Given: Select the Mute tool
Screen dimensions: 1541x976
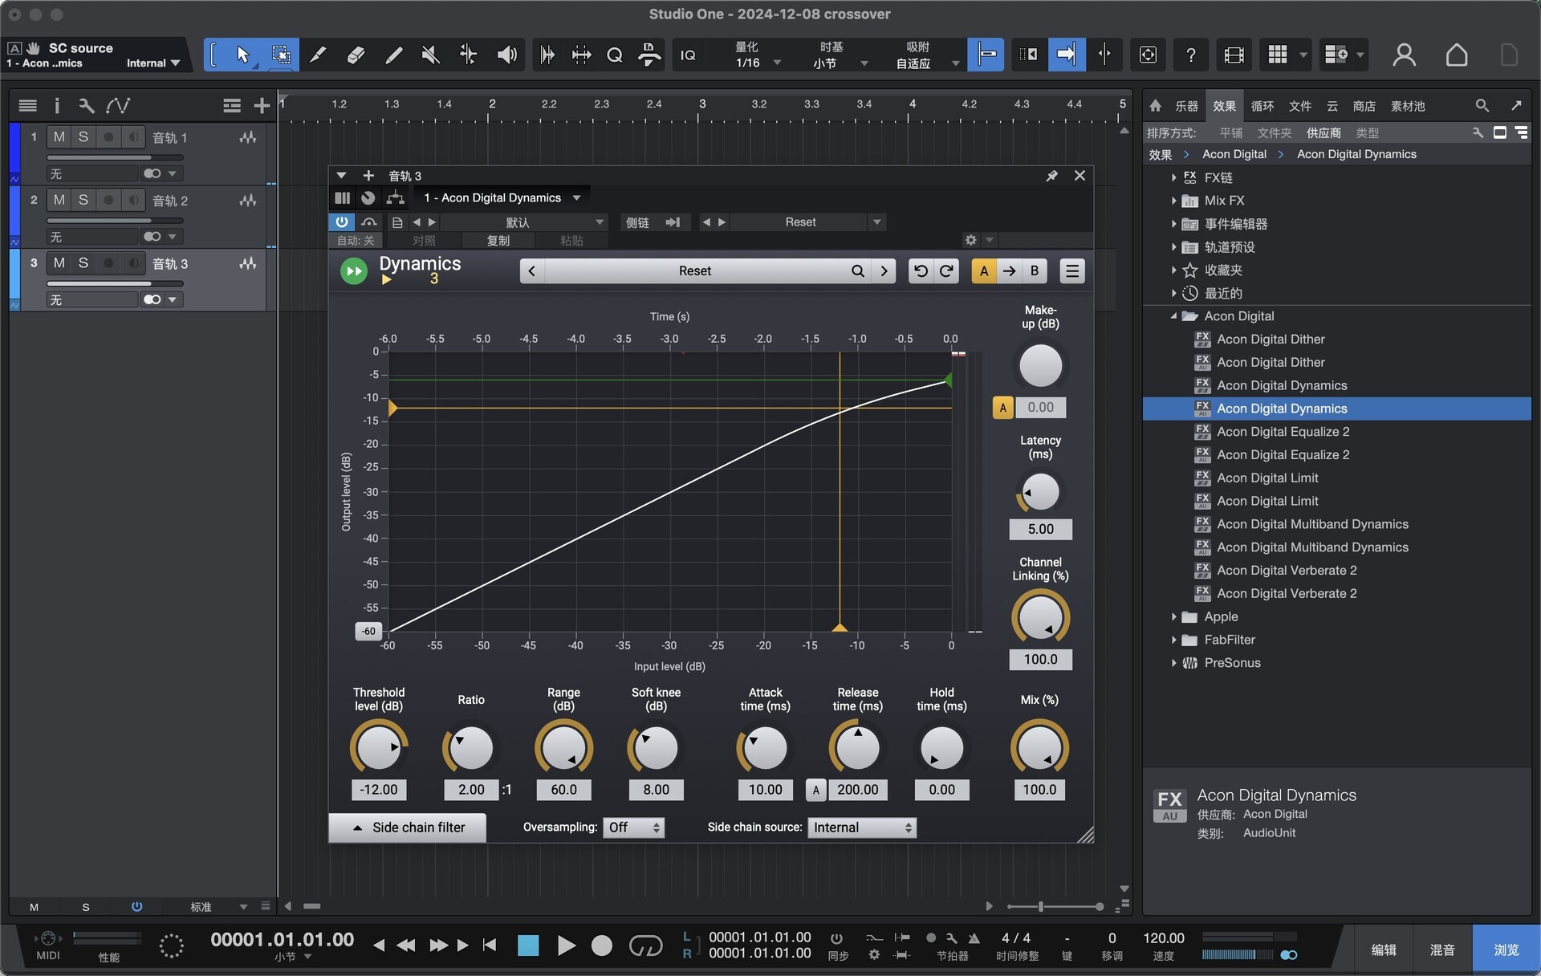Looking at the screenshot, I should (x=431, y=55).
